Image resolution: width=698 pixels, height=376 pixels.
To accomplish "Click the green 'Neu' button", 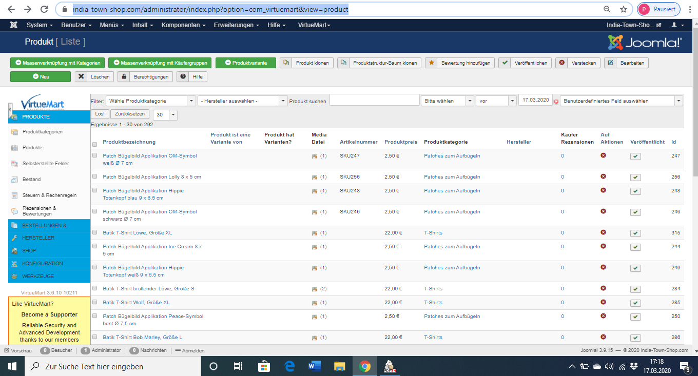I will (41, 77).
